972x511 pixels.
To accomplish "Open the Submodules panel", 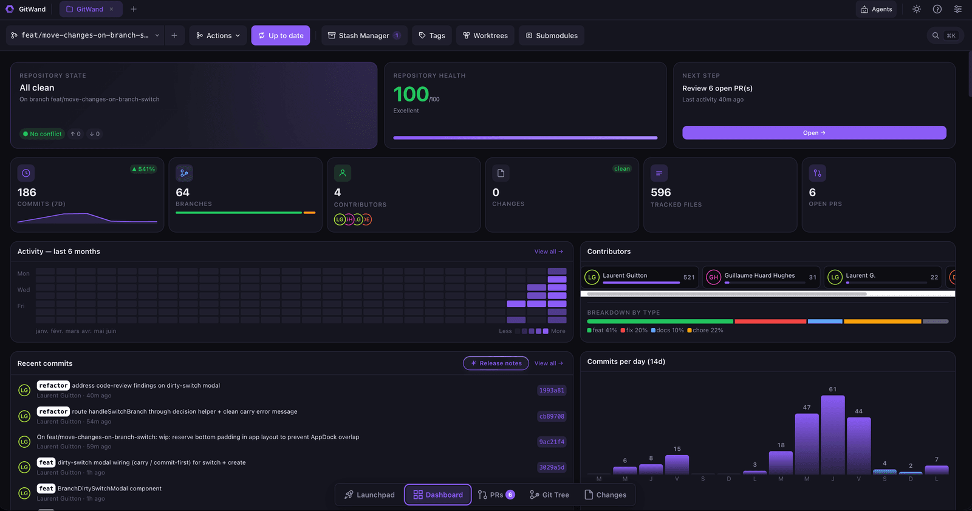I will pos(552,35).
